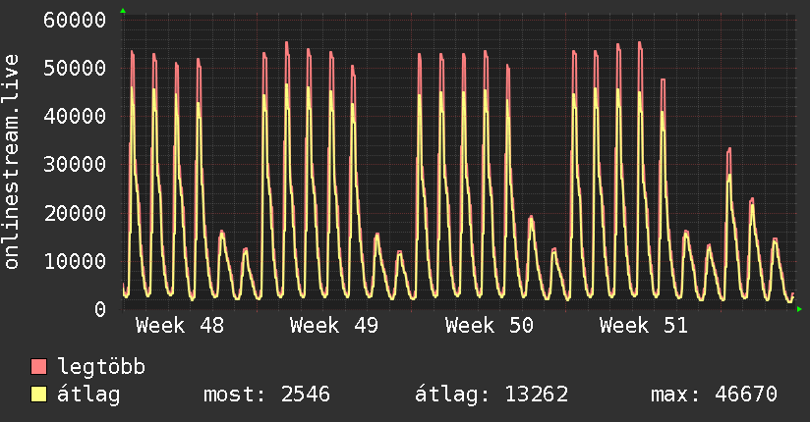Click the yellow átlag legend swatch
810x422 pixels.
coord(38,395)
